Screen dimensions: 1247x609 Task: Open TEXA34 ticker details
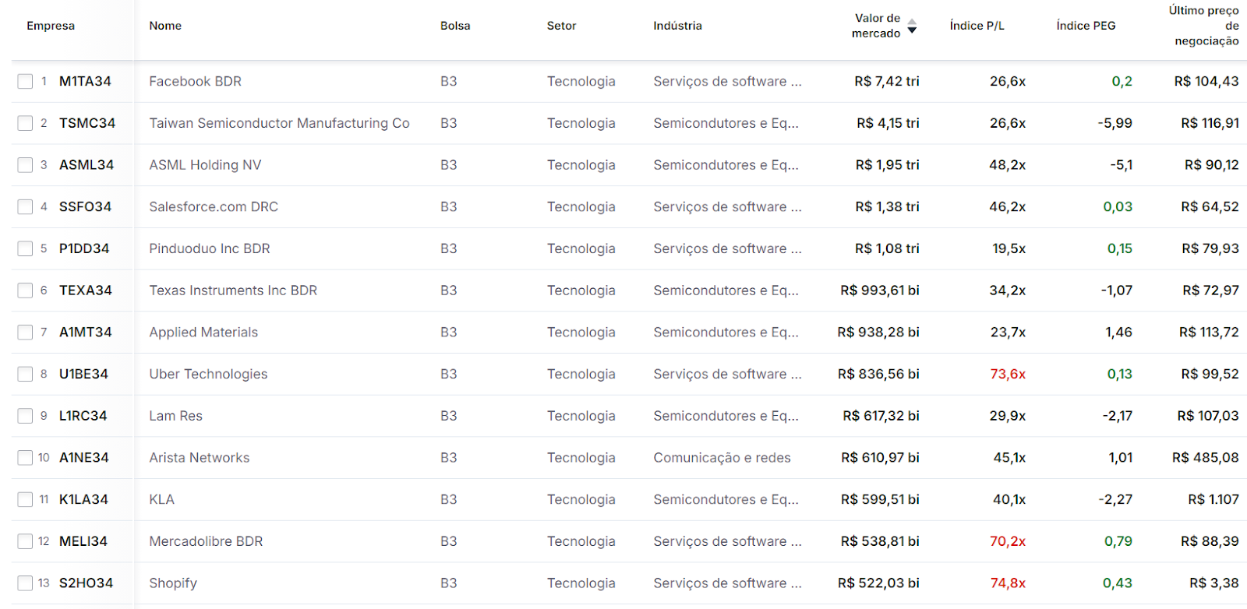click(86, 290)
